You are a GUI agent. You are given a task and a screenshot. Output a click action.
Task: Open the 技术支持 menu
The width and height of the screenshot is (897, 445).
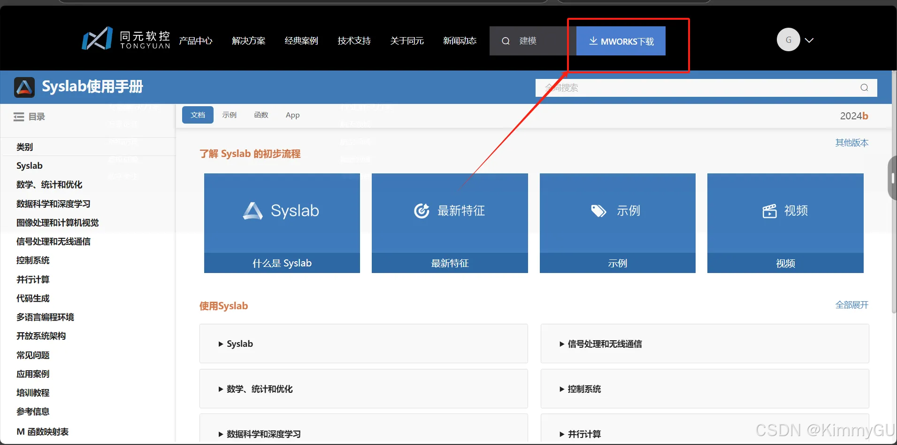354,41
